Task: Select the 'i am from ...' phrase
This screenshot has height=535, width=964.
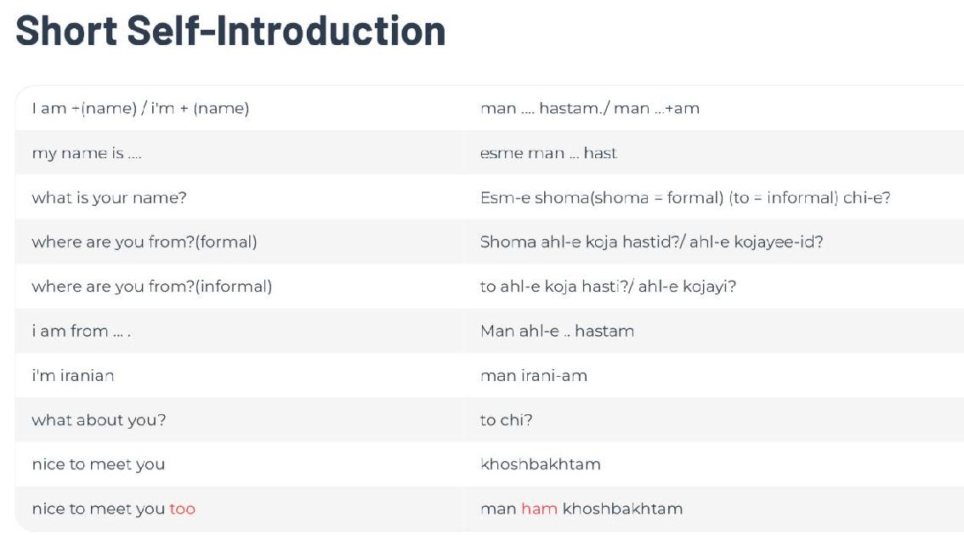Action: (x=81, y=331)
